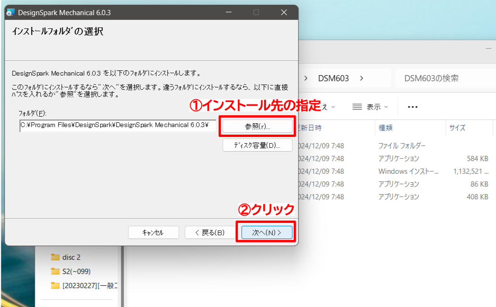Viewport: 496px width, 307px height.
Task: Click the DesignSpark installer title bar icon
Action: 10,12
